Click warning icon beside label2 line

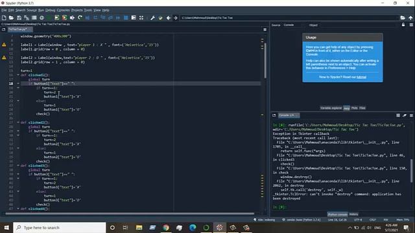[4, 58]
